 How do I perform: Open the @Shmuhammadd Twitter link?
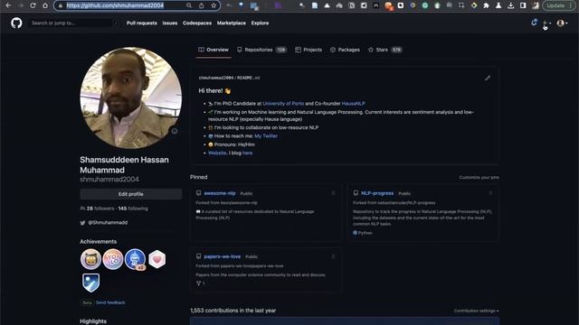pyautogui.click(x=108, y=223)
